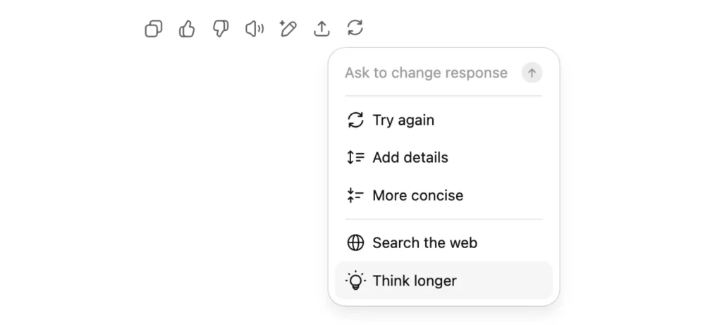Focus the 'Ask to change response' field
Viewport: 722px width, 325px height.
(426, 73)
